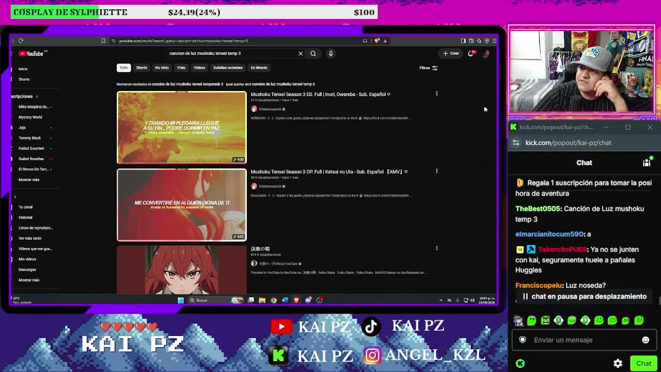Expand the library 'Mostrar más' under Descargas
The height and width of the screenshot is (372, 661).
click(x=29, y=280)
